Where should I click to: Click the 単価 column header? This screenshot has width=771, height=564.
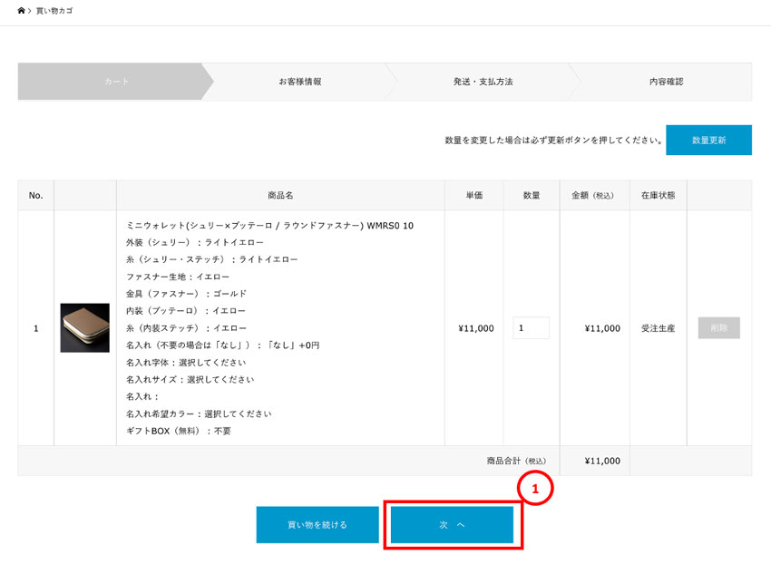(x=473, y=194)
